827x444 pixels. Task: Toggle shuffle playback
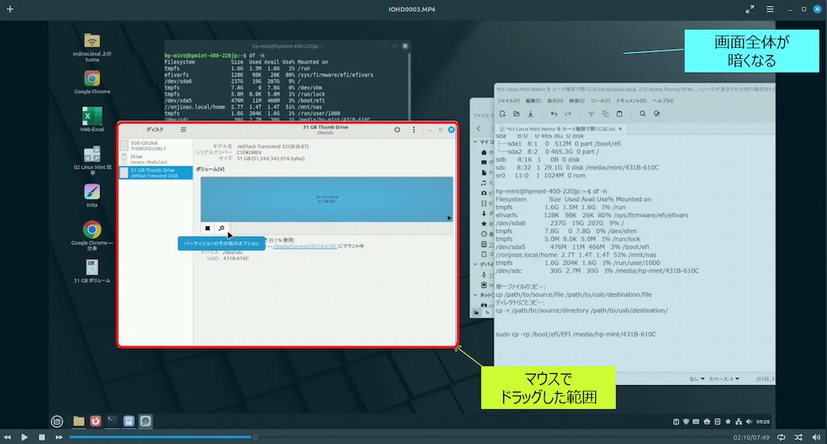click(x=798, y=437)
